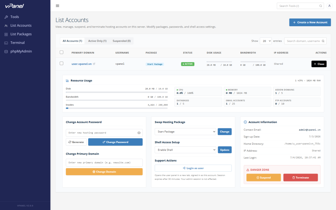Click the admin@vpanel.vn contact email

tap(310, 130)
